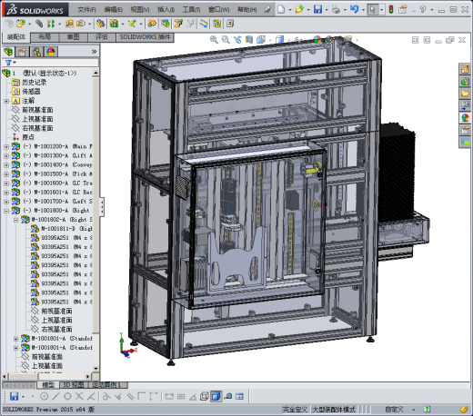Switch to the 评估 tab
Image resolution: width=473 pixels, height=416 pixels.
[102, 37]
